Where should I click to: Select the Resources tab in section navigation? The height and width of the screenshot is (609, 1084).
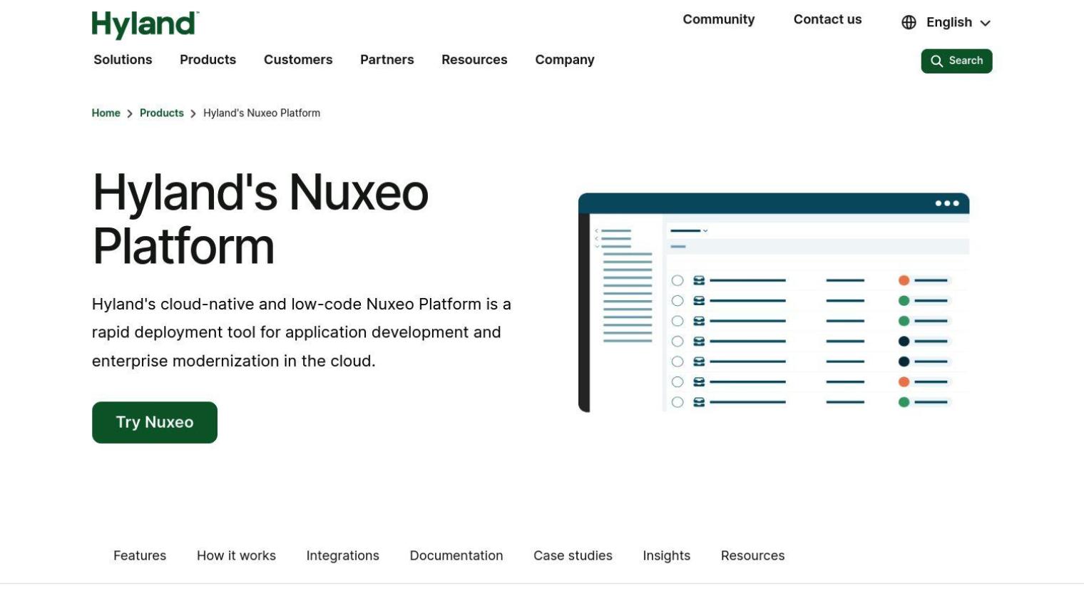pos(752,556)
